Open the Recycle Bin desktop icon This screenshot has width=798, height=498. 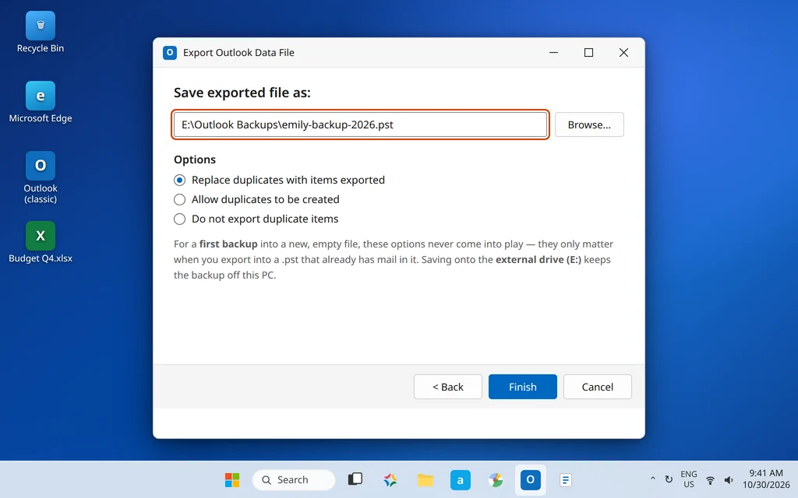coord(41,33)
